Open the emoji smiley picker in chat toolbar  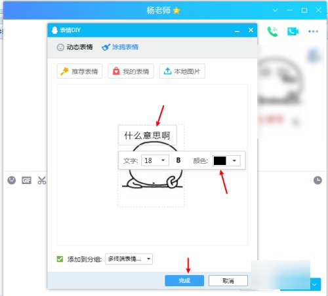[12, 180]
